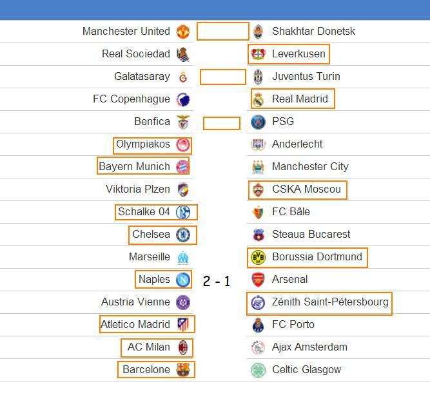The width and height of the screenshot is (430, 395).
Task: Click the Celtic Glasgow green logo
Action: point(258,370)
